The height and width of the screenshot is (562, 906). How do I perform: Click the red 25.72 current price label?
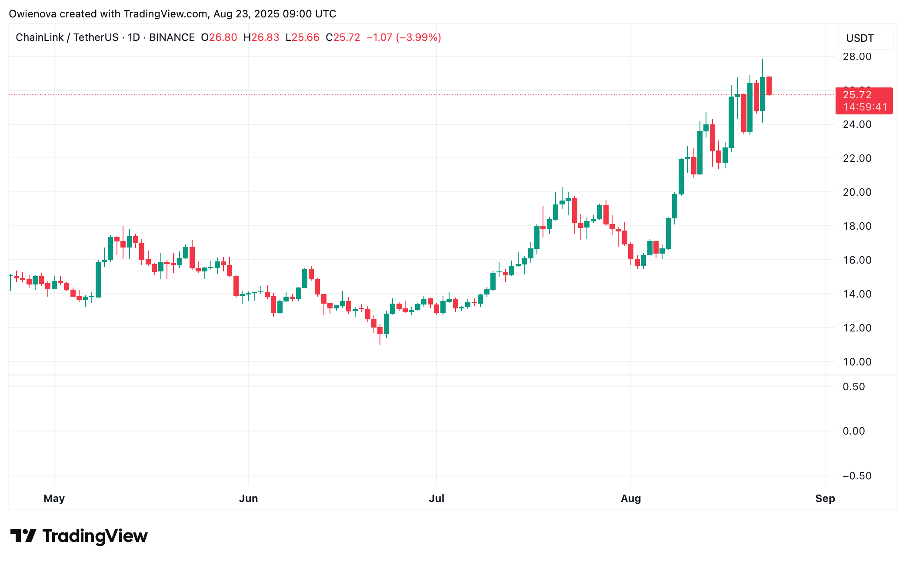point(857,95)
